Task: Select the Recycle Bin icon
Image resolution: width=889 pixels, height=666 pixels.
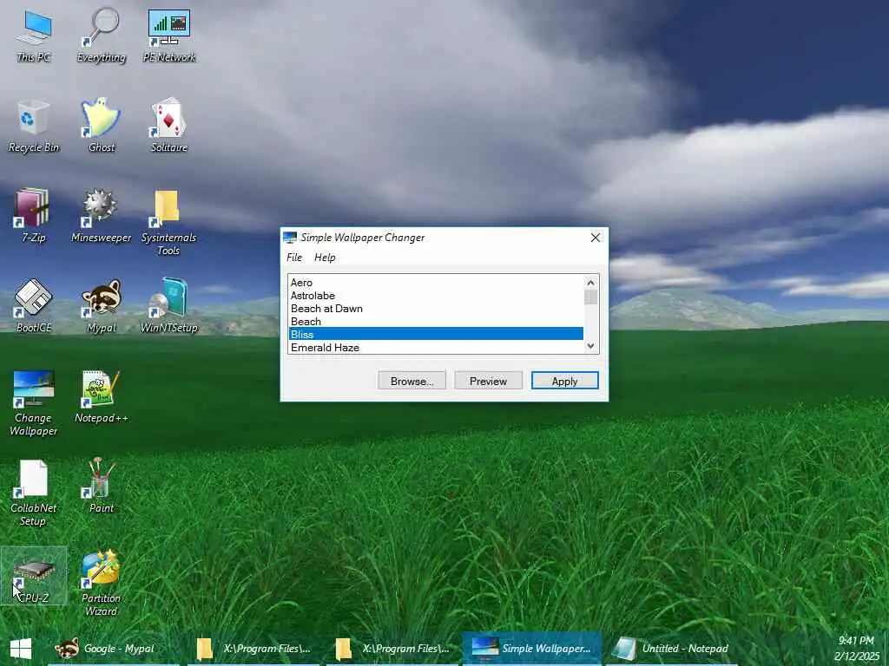Action: (34, 126)
